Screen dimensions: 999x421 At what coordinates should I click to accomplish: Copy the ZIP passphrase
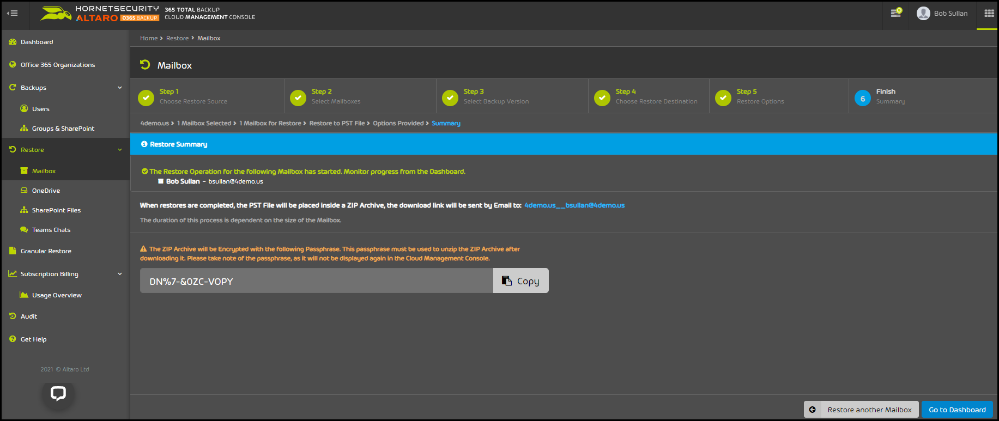coord(521,280)
